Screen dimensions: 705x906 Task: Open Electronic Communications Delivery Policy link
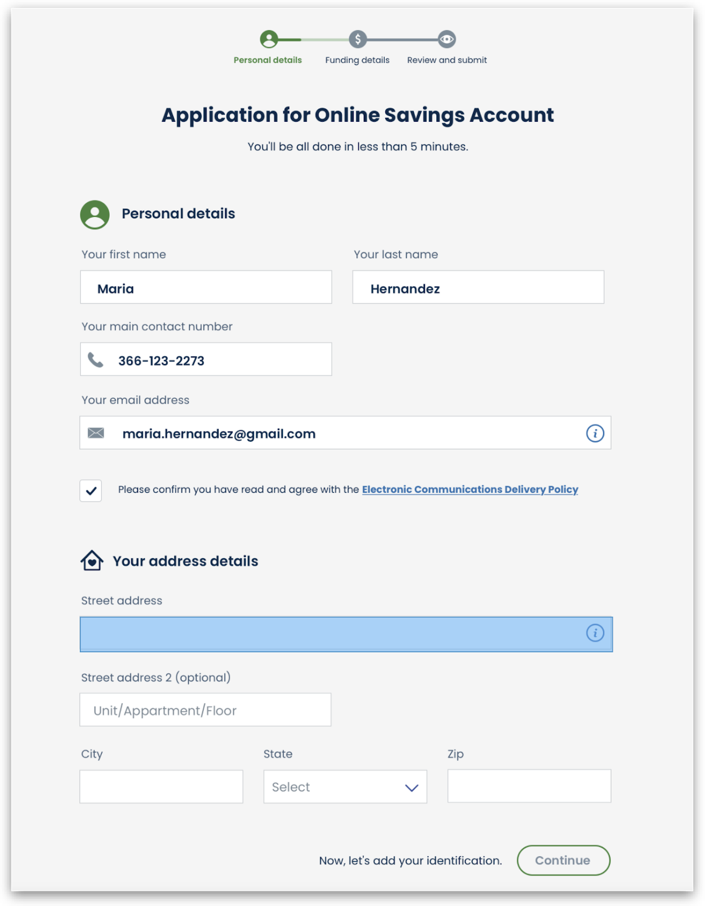[470, 489]
